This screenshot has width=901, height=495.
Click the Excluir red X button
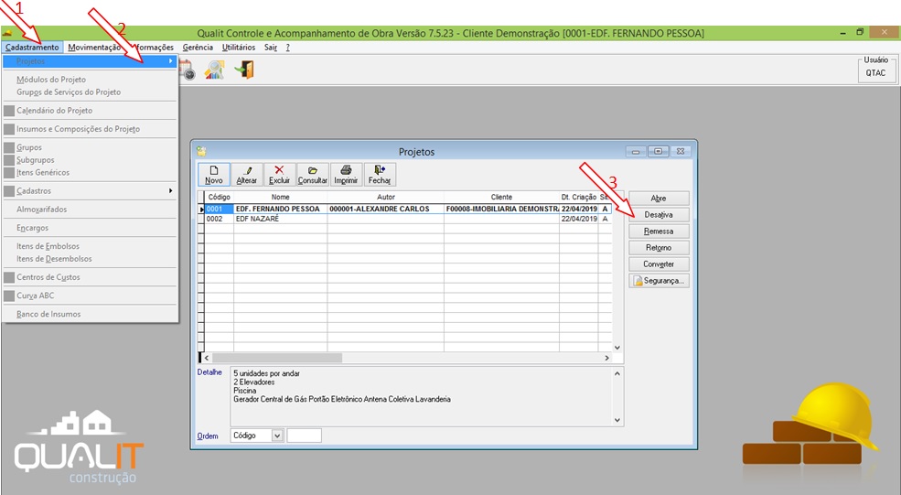(279, 174)
